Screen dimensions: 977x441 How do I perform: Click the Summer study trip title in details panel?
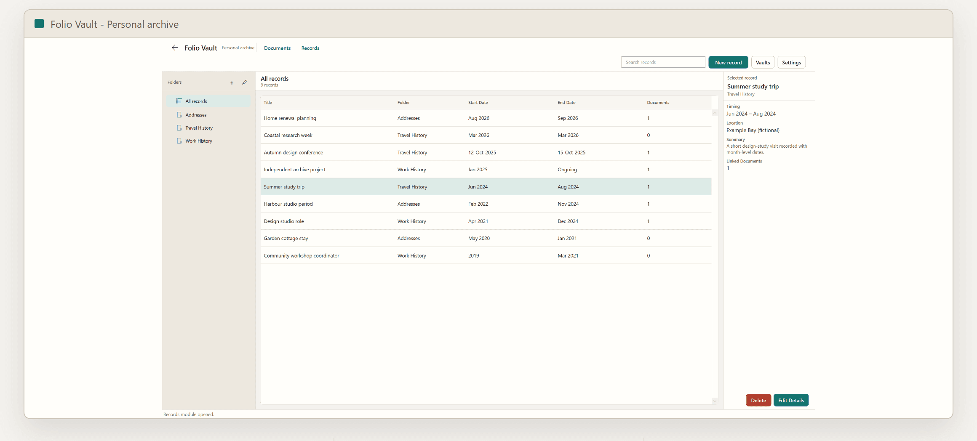[753, 86]
